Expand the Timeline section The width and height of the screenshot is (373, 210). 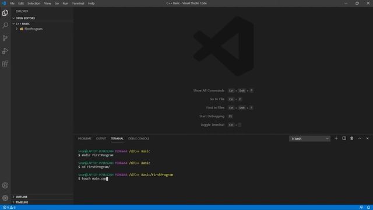point(13,202)
